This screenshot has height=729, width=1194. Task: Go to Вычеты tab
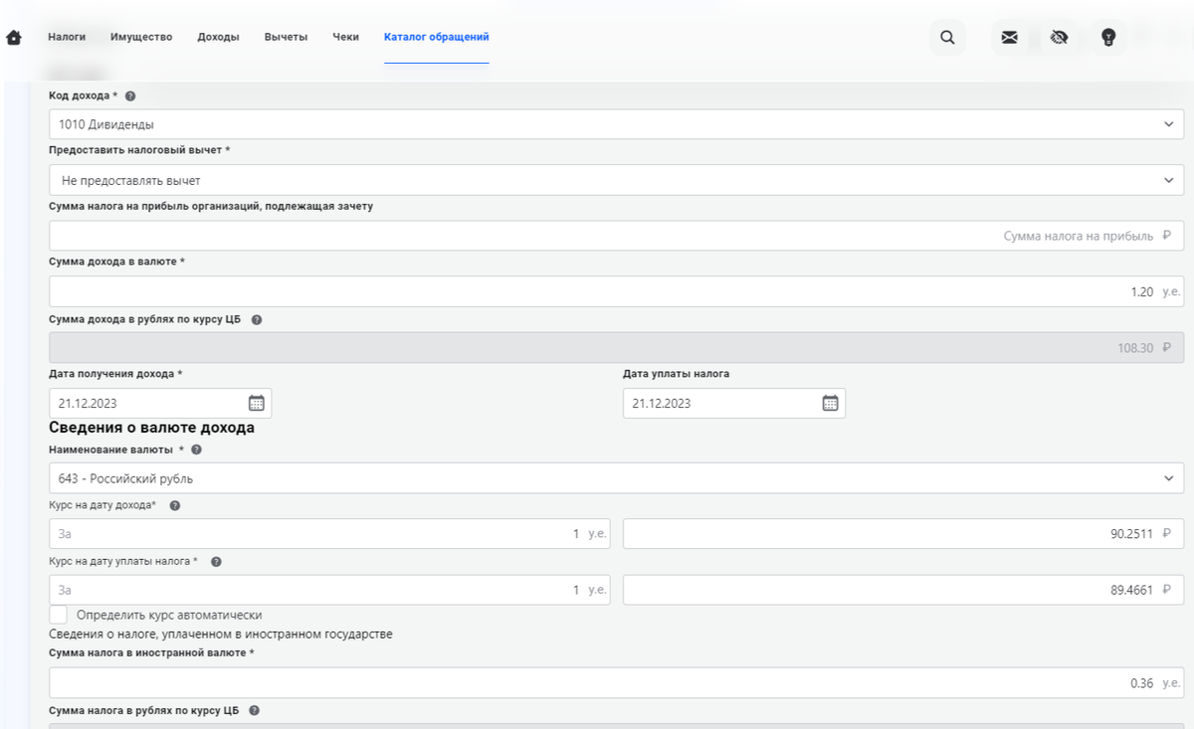tap(286, 37)
